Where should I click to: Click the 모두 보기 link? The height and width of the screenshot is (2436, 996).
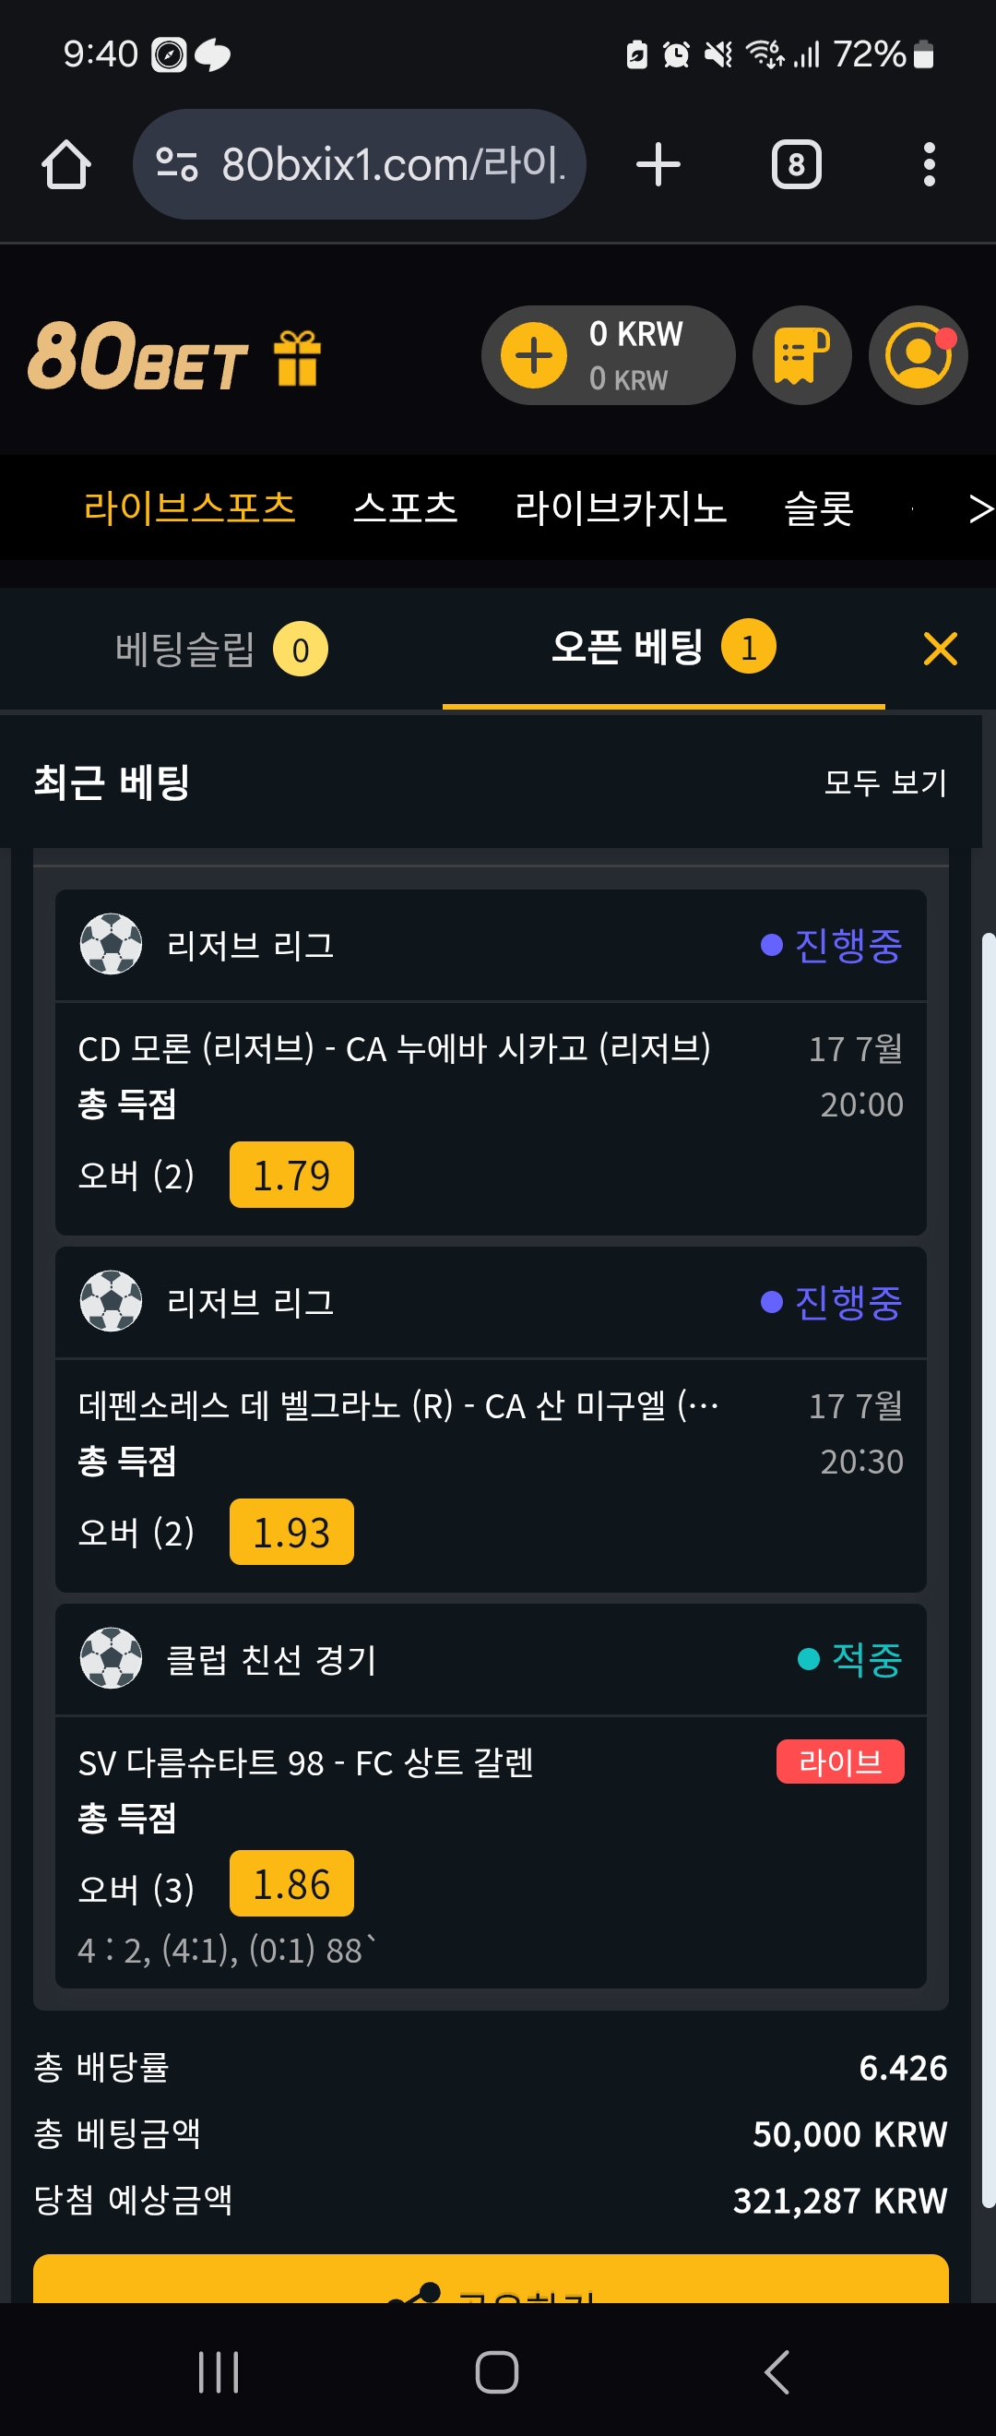click(x=884, y=782)
